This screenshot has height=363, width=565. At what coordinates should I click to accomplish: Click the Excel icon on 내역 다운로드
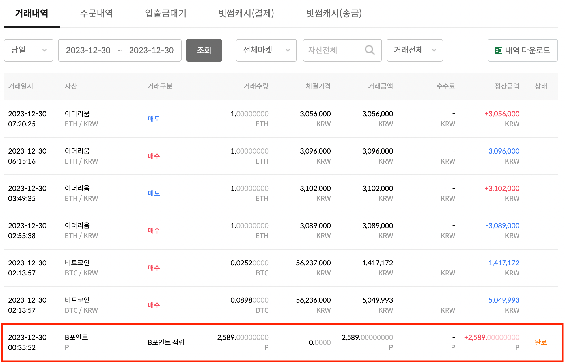[498, 51]
